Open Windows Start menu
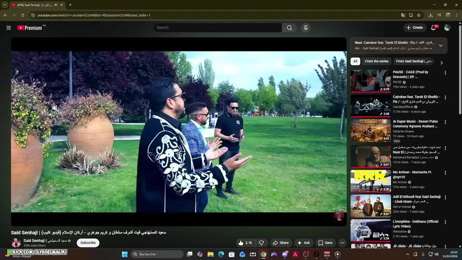The image size is (462, 260). pyautogui.click(x=125, y=254)
